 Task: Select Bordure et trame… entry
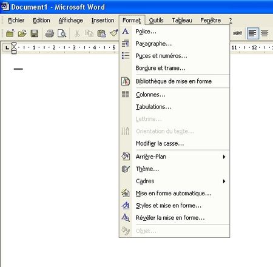(175, 68)
